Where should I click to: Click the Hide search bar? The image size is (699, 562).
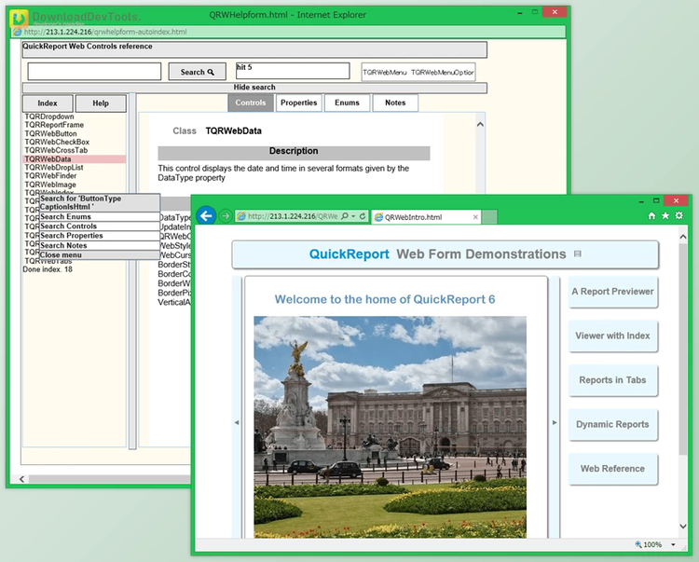pyautogui.click(x=254, y=88)
